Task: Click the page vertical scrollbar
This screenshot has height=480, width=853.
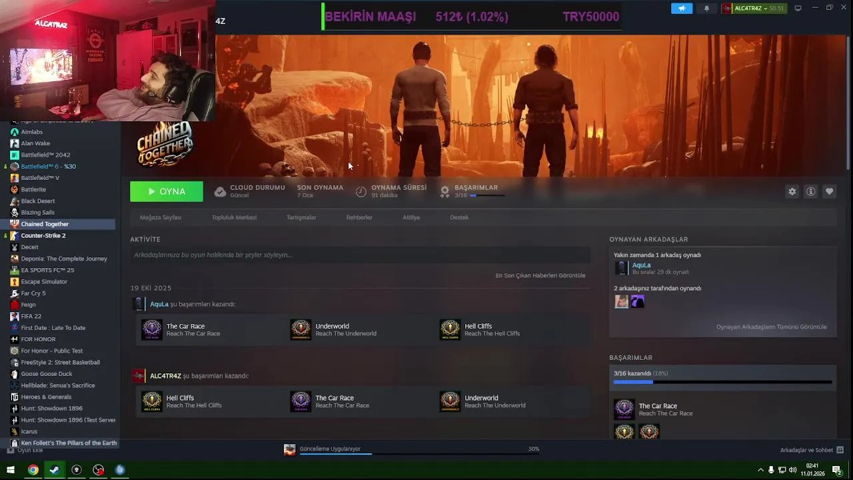Action: click(x=848, y=103)
